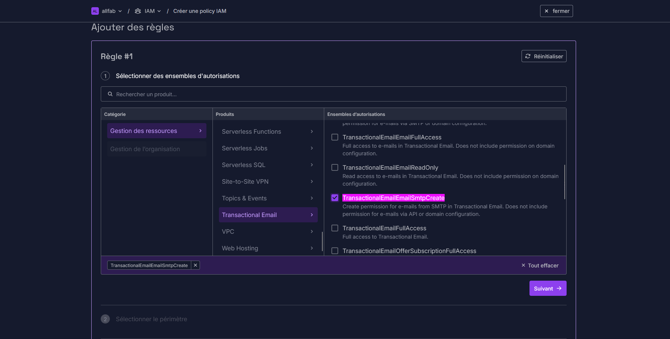Click the X icon on fermer
Image resolution: width=670 pixels, height=339 pixels.
click(x=547, y=11)
